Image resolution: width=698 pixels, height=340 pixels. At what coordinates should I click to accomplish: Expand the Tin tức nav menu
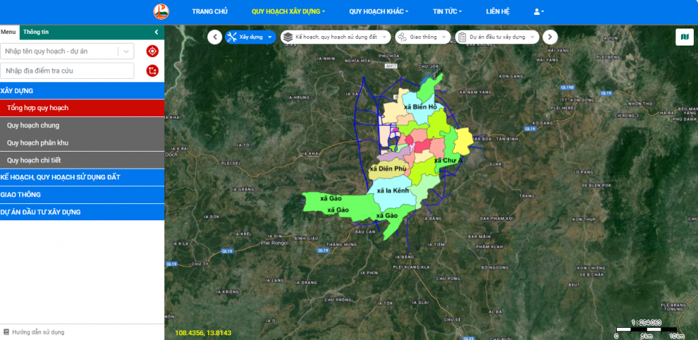click(447, 12)
